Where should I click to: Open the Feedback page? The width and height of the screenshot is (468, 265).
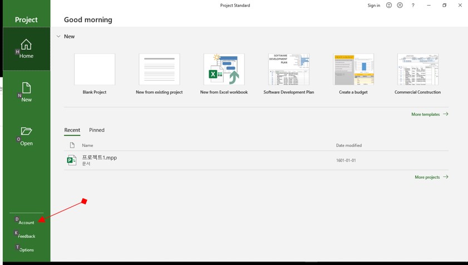[27, 236]
